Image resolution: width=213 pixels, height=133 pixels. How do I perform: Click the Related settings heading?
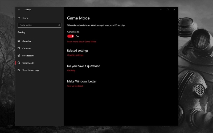point(78,51)
